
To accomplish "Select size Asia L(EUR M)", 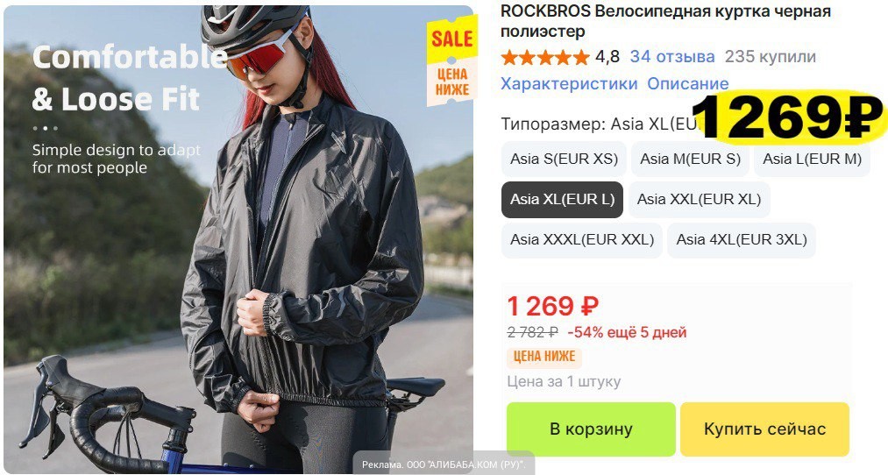I will 812,160.
